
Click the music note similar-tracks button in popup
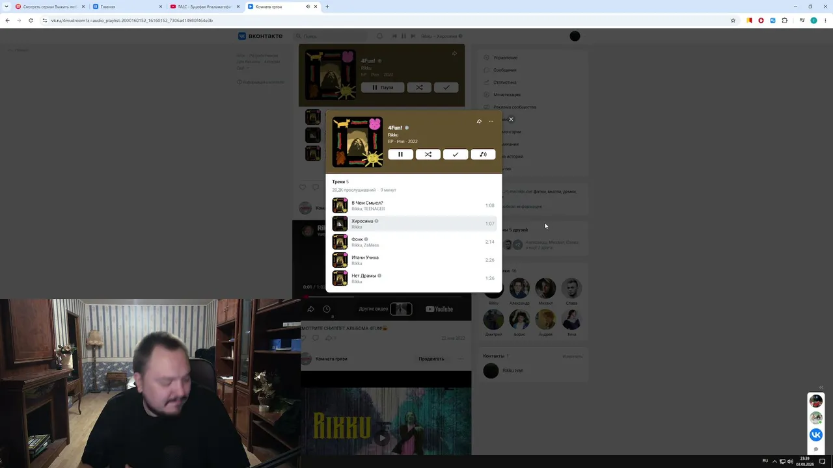pyautogui.click(x=483, y=154)
